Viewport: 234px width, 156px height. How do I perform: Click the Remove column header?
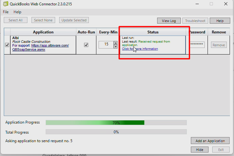219,32
